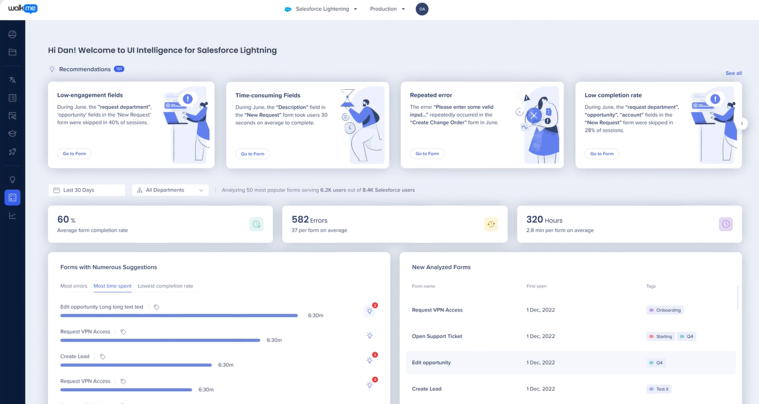This screenshot has width=759, height=404.
Task: Open the dashboard gauge icon in sidebar
Action: (12, 34)
